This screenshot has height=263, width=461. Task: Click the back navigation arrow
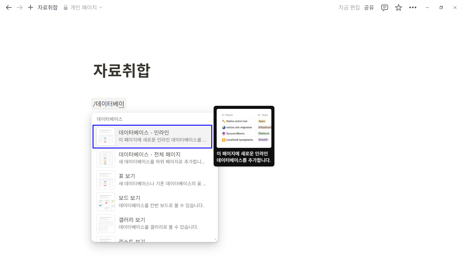(9, 7)
